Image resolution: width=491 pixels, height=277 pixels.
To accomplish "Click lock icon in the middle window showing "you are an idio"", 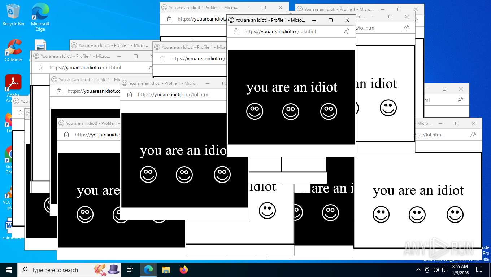I will [130, 94].
